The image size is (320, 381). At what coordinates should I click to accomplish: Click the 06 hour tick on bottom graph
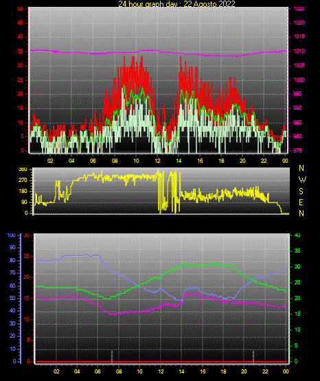click(98, 371)
